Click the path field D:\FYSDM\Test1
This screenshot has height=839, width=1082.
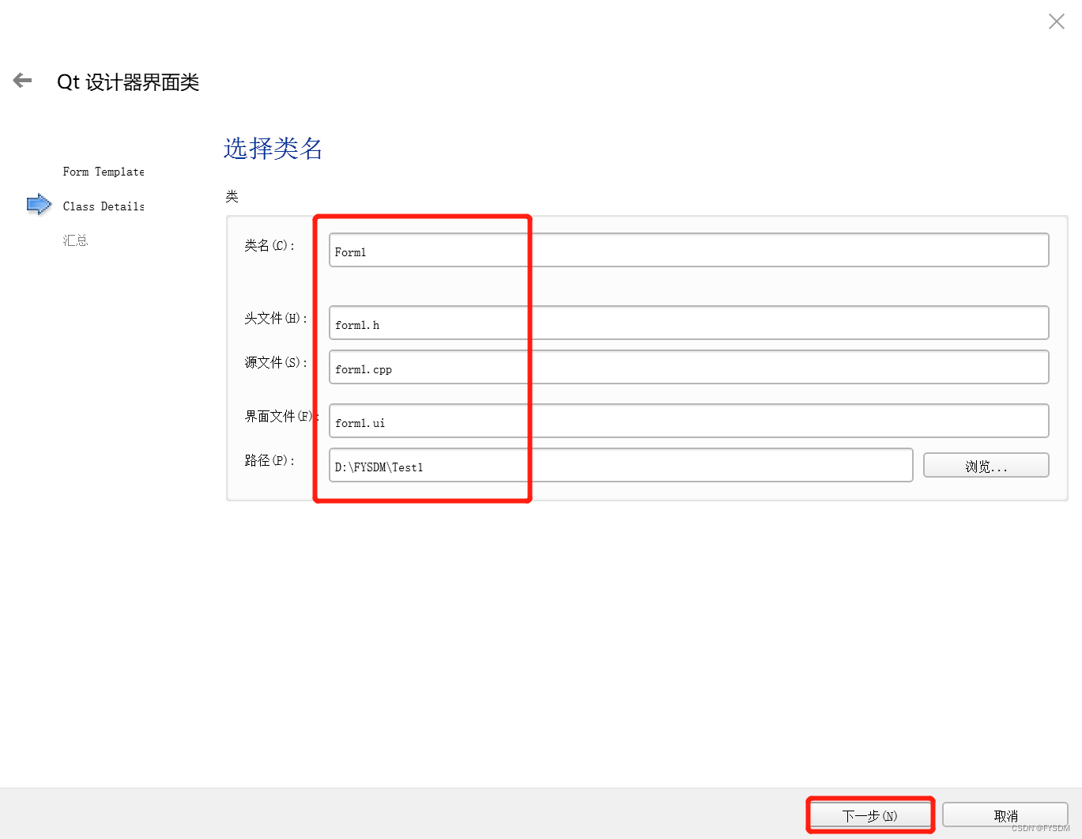coord(620,465)
